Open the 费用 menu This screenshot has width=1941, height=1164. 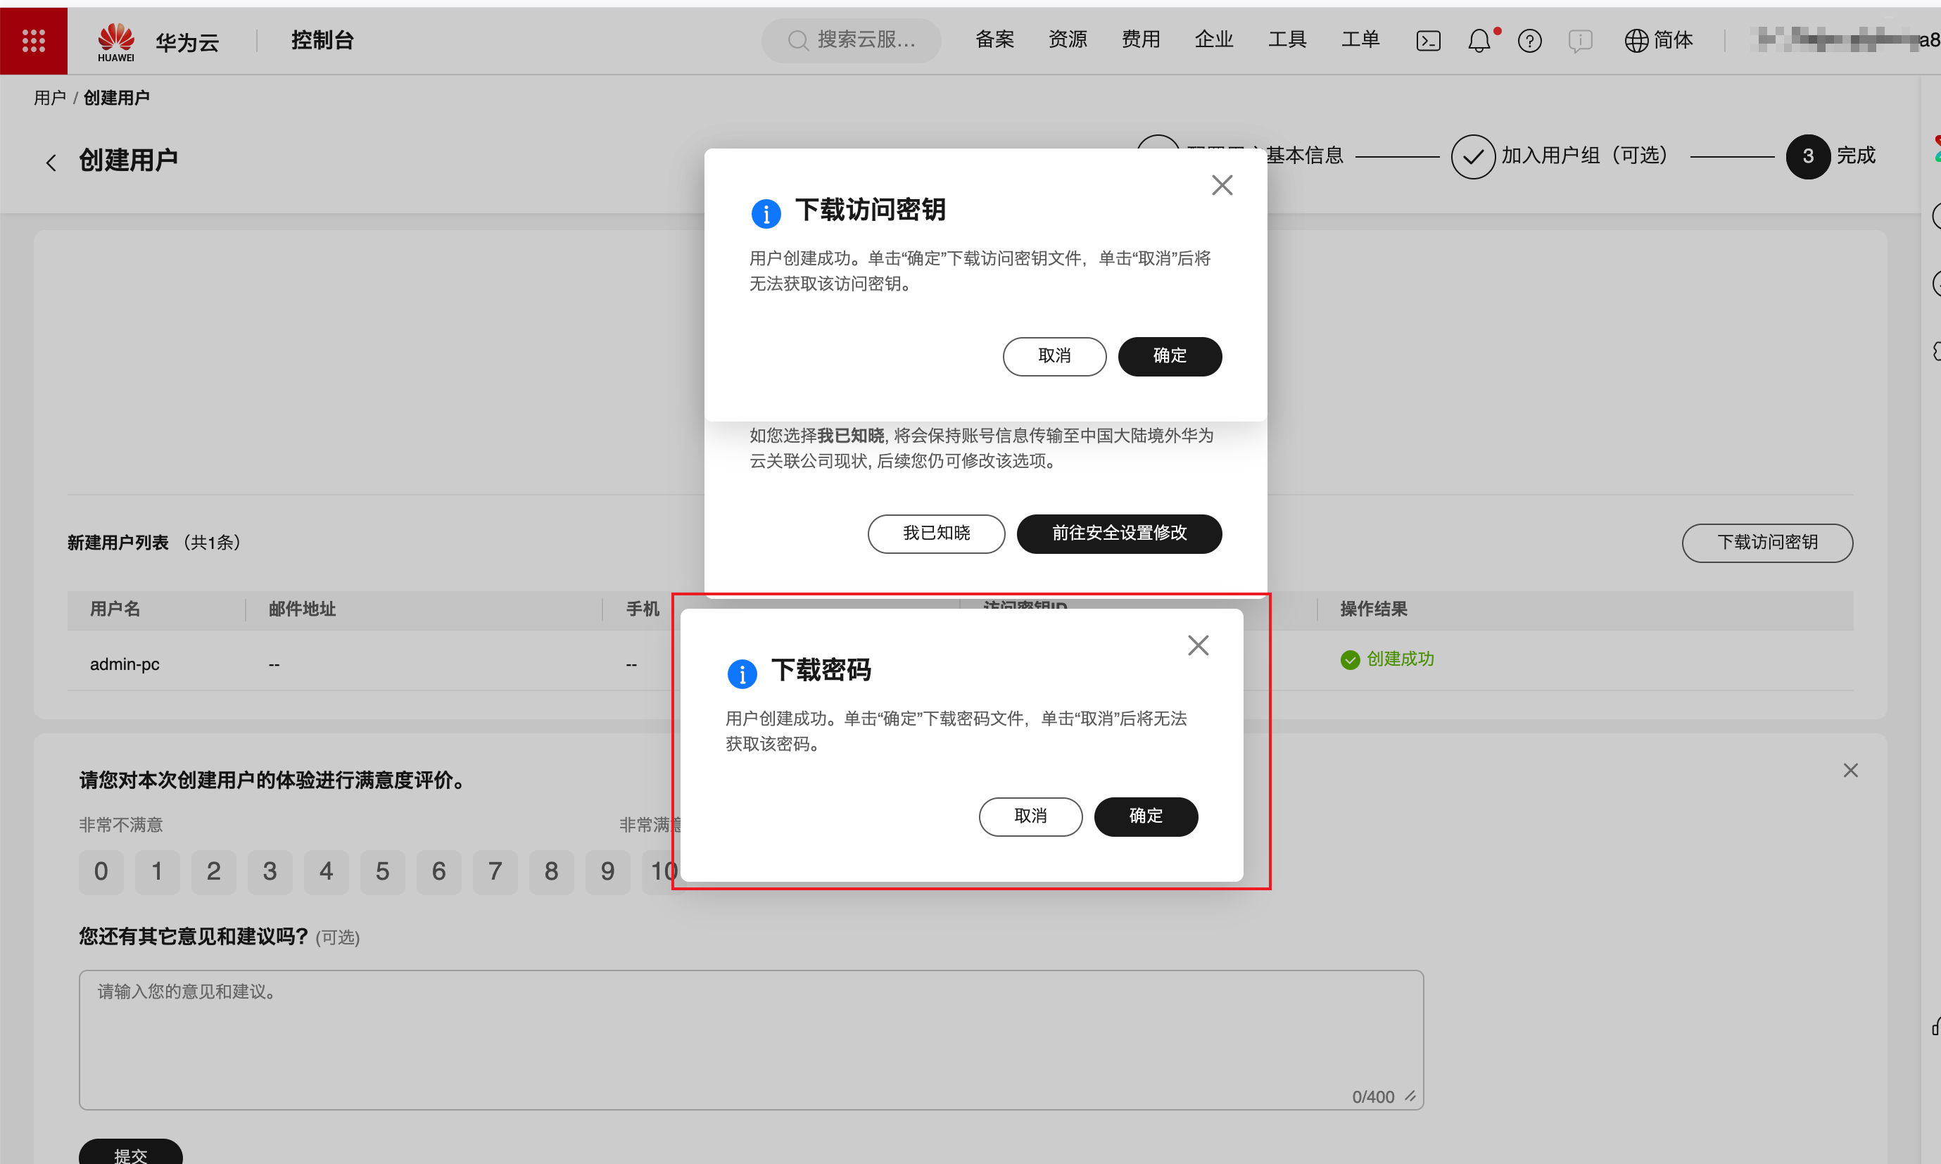click(x=1140, y=39)
